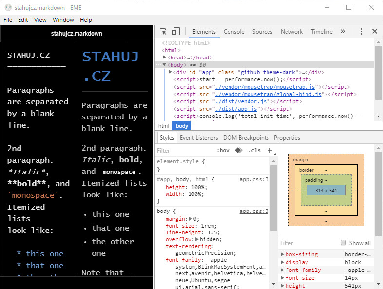Image resolution: width=383 pixels, height=289 pixels.
Task: Open the Timeline tab
Action: point(322,32)
